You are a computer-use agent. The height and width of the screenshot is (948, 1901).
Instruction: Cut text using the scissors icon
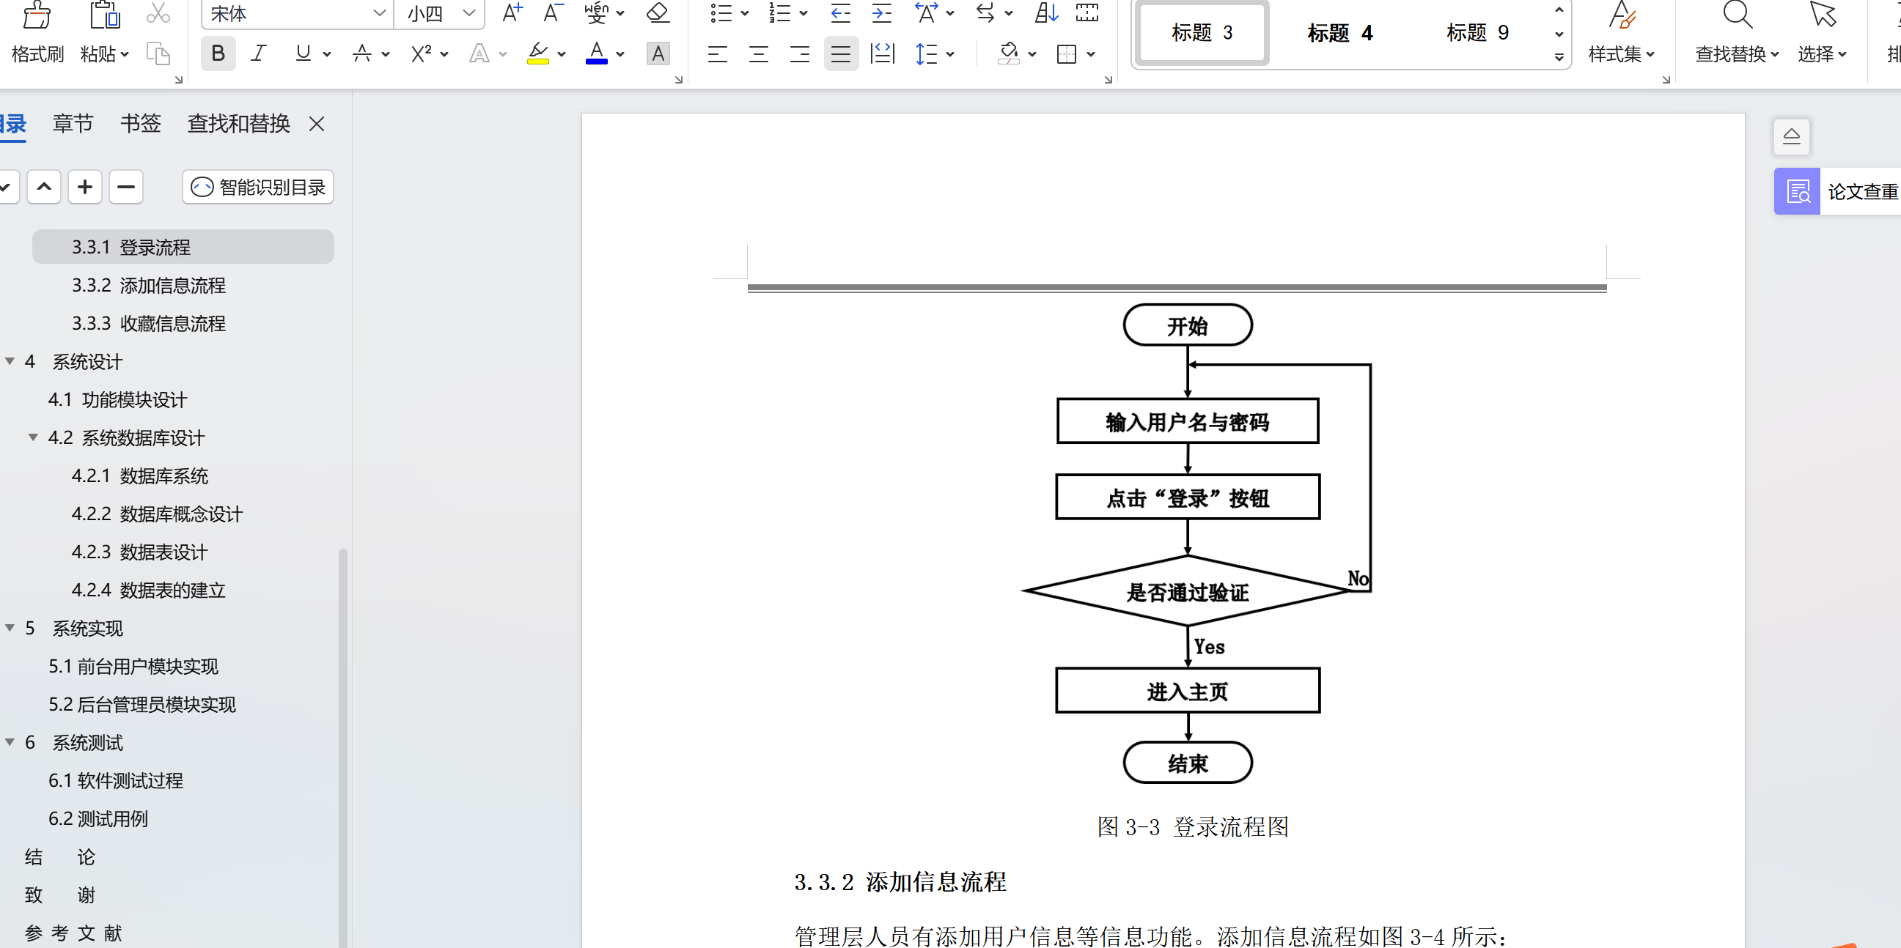pos(158,13)
